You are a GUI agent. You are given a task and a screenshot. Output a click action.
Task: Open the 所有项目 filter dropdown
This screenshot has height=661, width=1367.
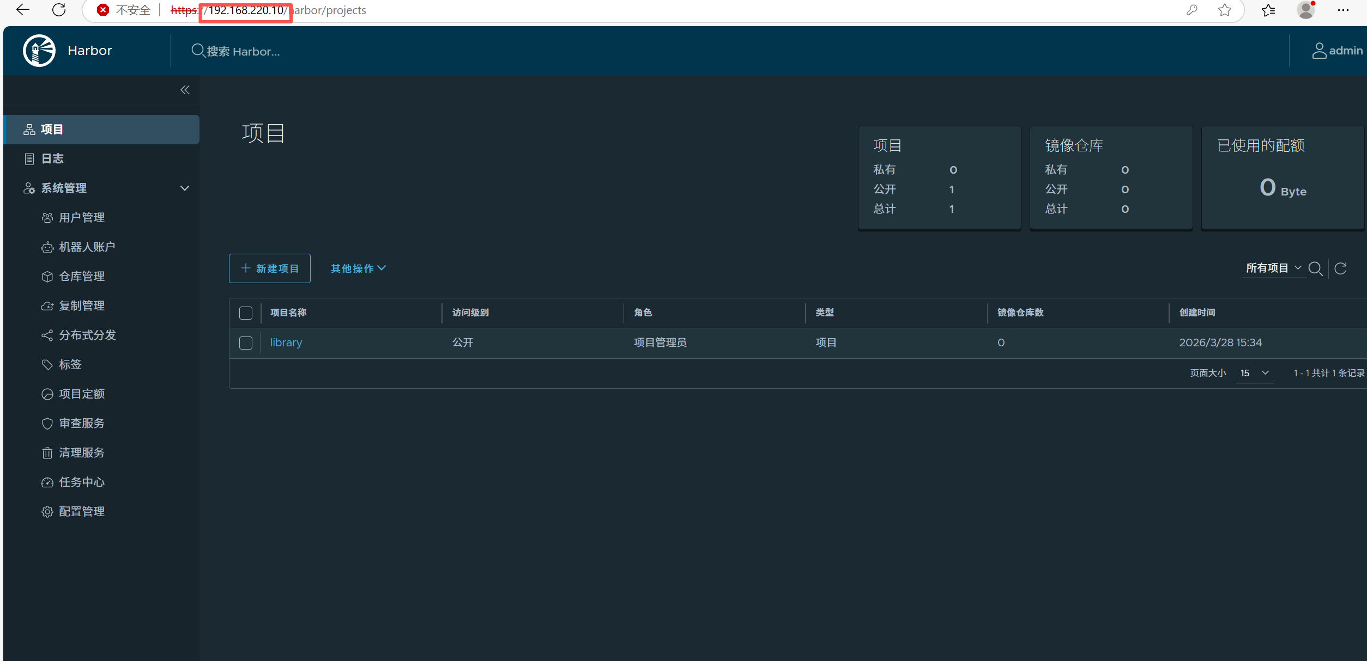click(x=1273, y=268)
